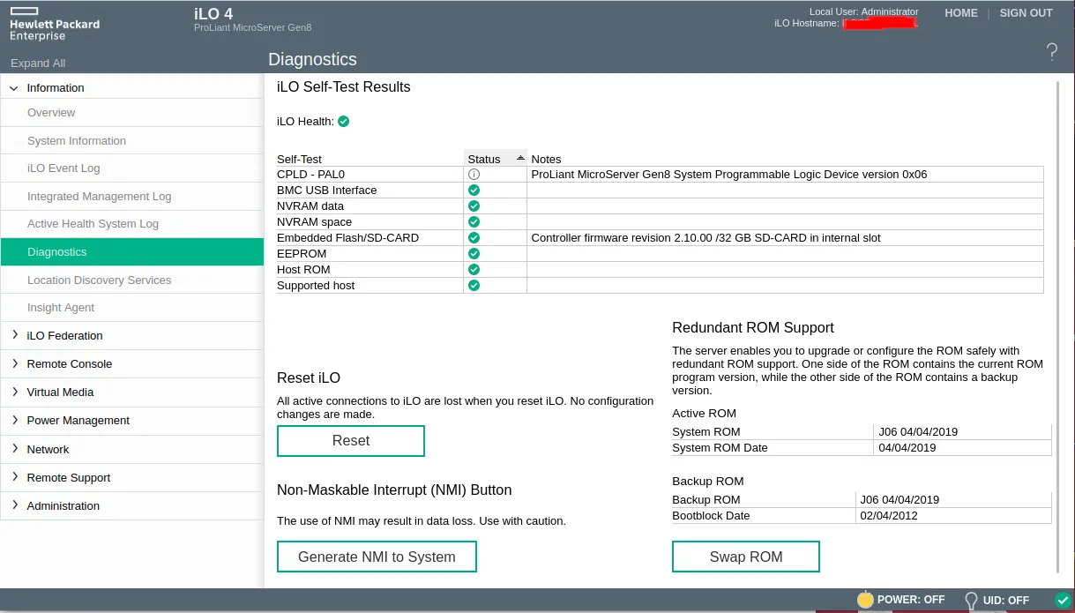
Task: Click the Controller firmware revision 2.10.00 note
Action: (705, 238)
